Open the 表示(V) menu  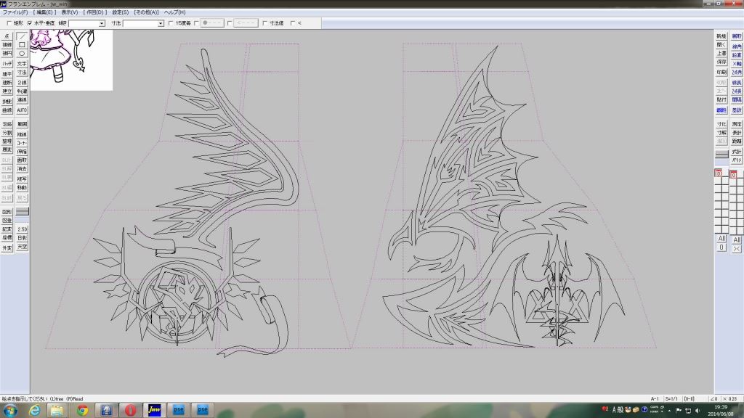pyautogui.click(x=69, y=12)
